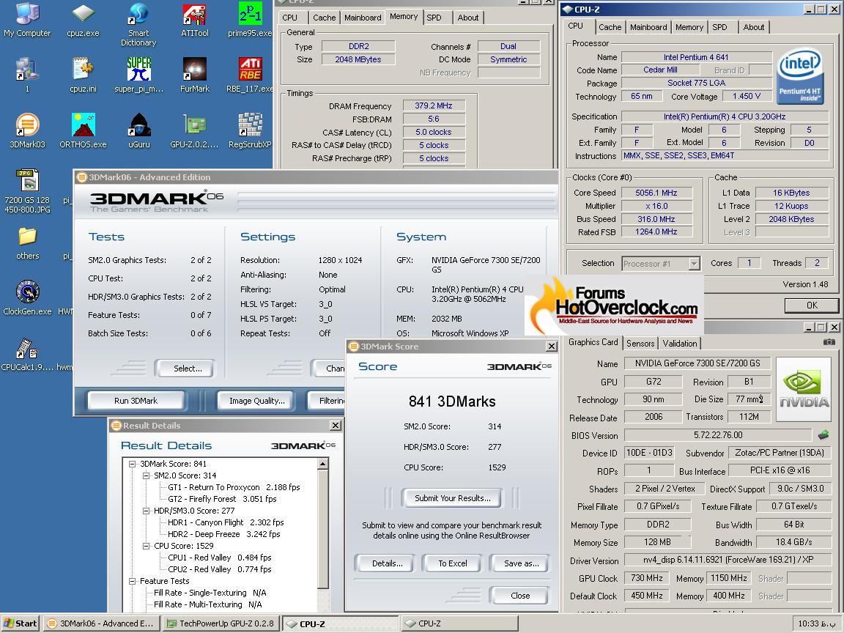The width and height of the screenshot is (844, 633).
Task: Select GT1 - Return To Proxycon row
Action: [x=234, y=487]
